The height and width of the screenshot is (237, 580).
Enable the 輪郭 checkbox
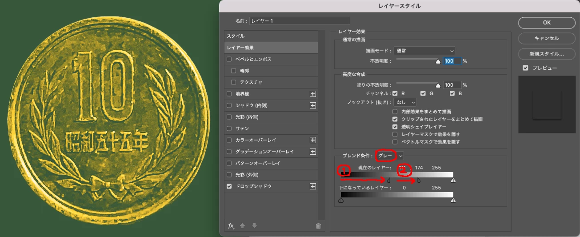pyautogui.click(x=234, y=71)
